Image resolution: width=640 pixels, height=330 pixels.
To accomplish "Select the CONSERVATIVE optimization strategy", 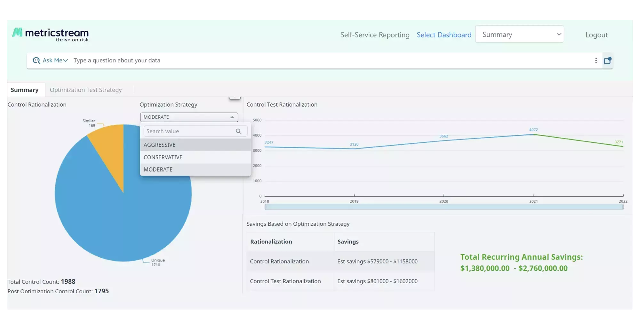I will pyautogui.click(x=163, y=157).
